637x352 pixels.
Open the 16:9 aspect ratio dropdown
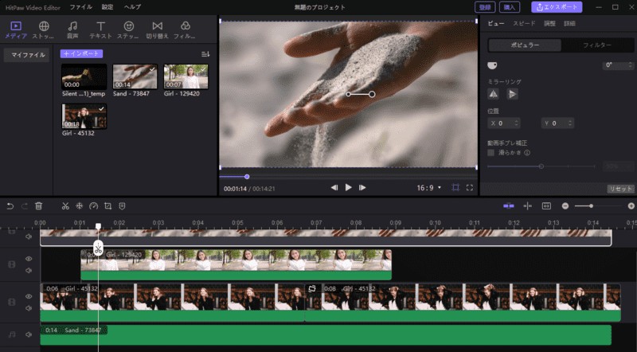[x=428, y=188]
